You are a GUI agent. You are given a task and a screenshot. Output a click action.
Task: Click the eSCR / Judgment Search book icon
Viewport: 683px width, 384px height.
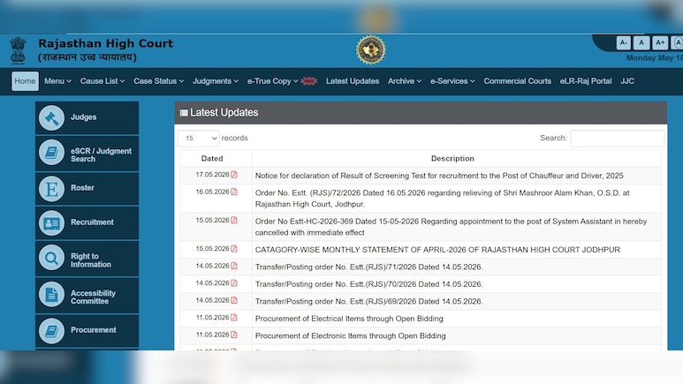coord(51,153)
